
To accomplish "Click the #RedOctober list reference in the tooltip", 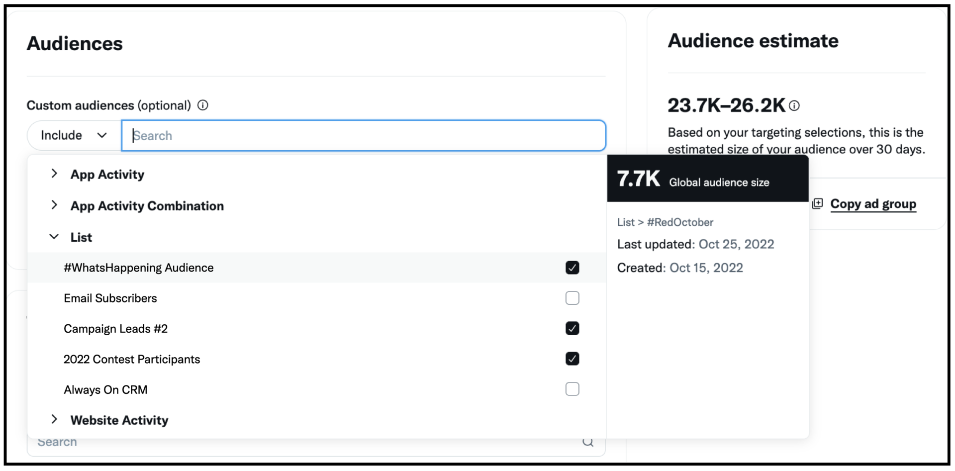I will tap(680, 222).
